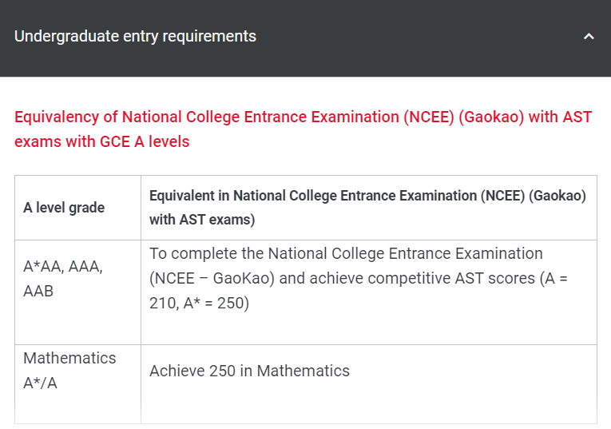Image resolution: width=611 pixels, height=429 pixels.
Task: Select the "A level grade" column header
Action: point(64,208)
